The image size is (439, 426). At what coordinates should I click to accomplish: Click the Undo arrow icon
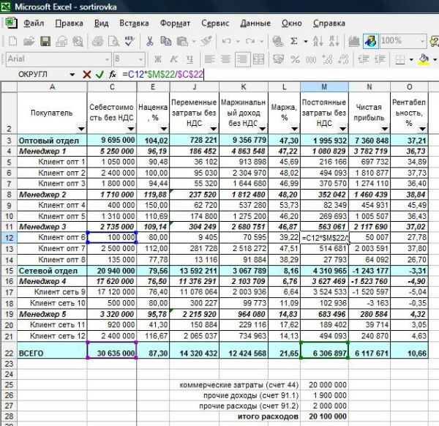[x=228, y=41]
